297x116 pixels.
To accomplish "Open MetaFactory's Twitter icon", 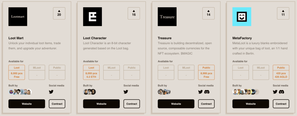I will coord(275,92).
